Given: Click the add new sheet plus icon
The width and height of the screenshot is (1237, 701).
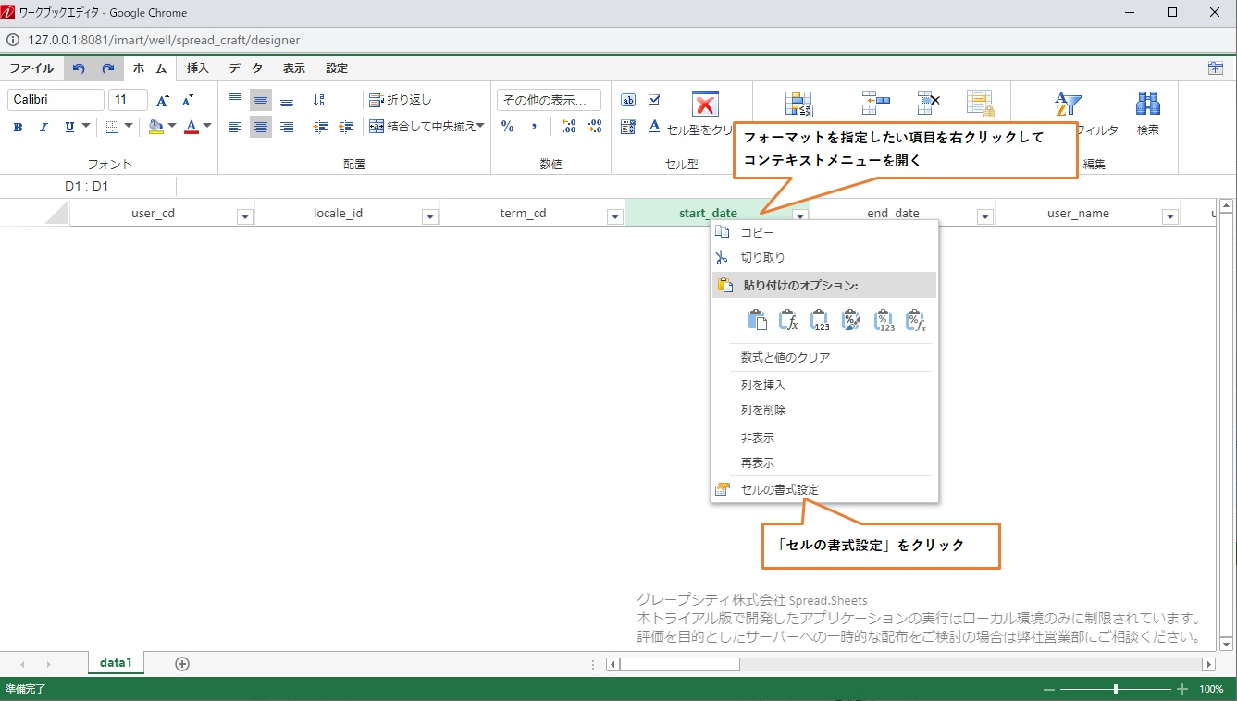Looking at the screenshot, I should tap(182, 663).
